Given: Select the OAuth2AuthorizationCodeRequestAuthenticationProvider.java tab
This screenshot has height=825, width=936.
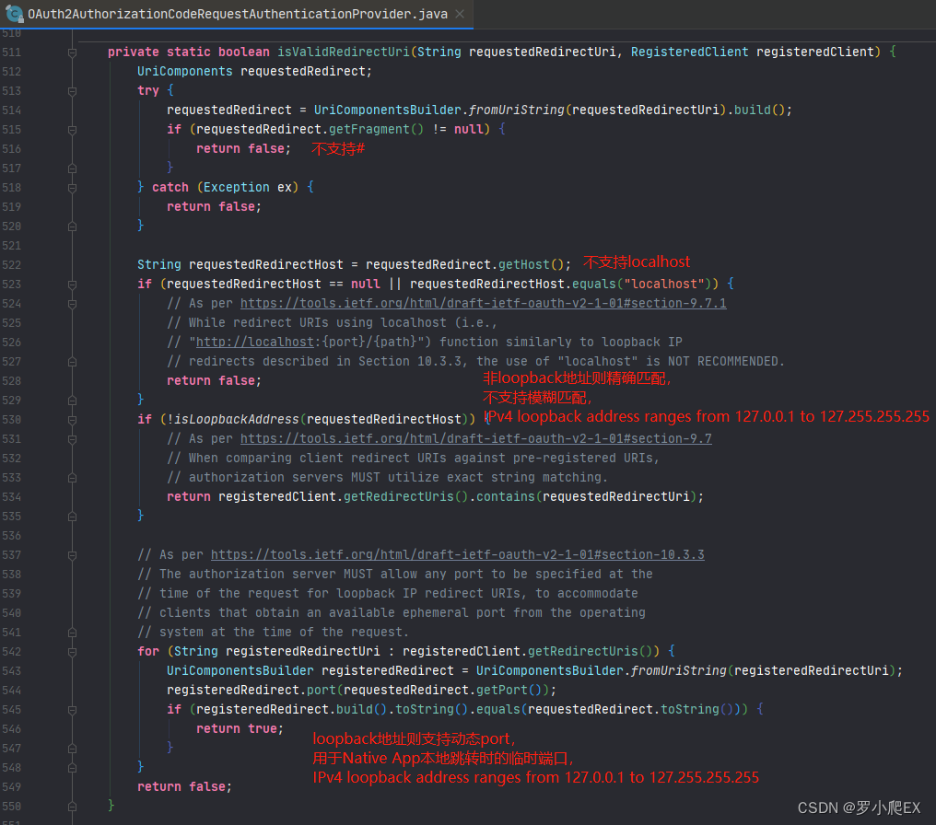Looking at the screenshot, I should coord(237,14).
